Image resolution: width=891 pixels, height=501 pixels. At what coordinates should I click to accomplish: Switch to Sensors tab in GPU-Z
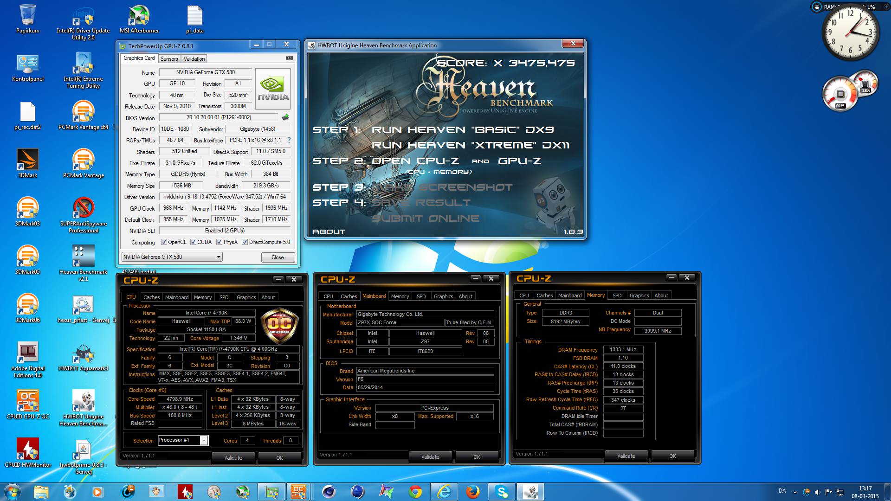coord(169,59)
